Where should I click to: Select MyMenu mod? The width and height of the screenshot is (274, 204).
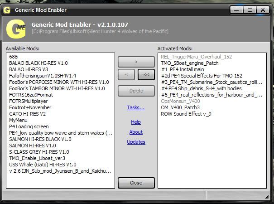click(x=18, y=120)
